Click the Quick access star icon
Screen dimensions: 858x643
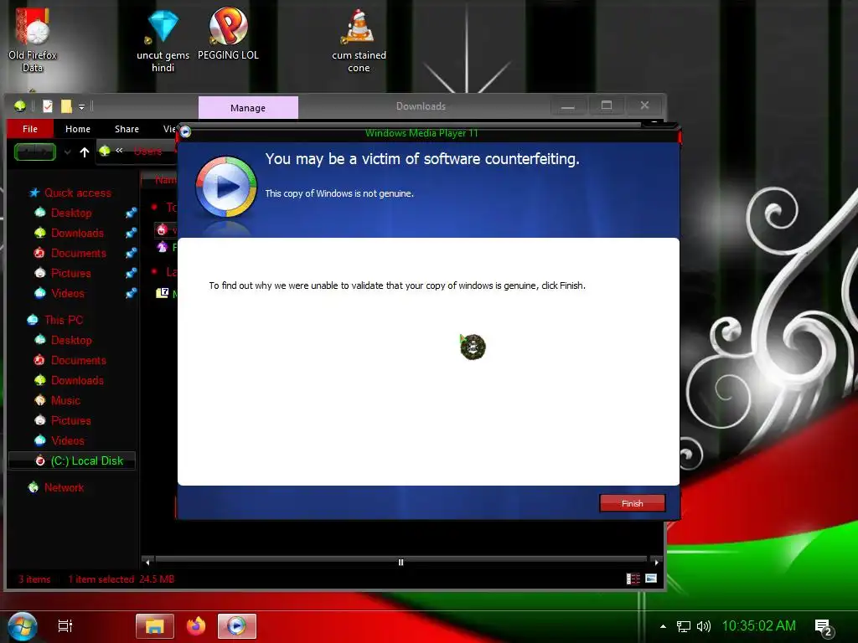(x=34, y=193)
